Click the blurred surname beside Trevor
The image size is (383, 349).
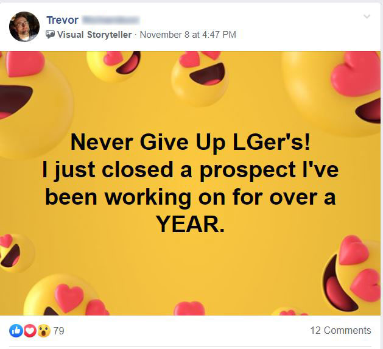point(110,20)
